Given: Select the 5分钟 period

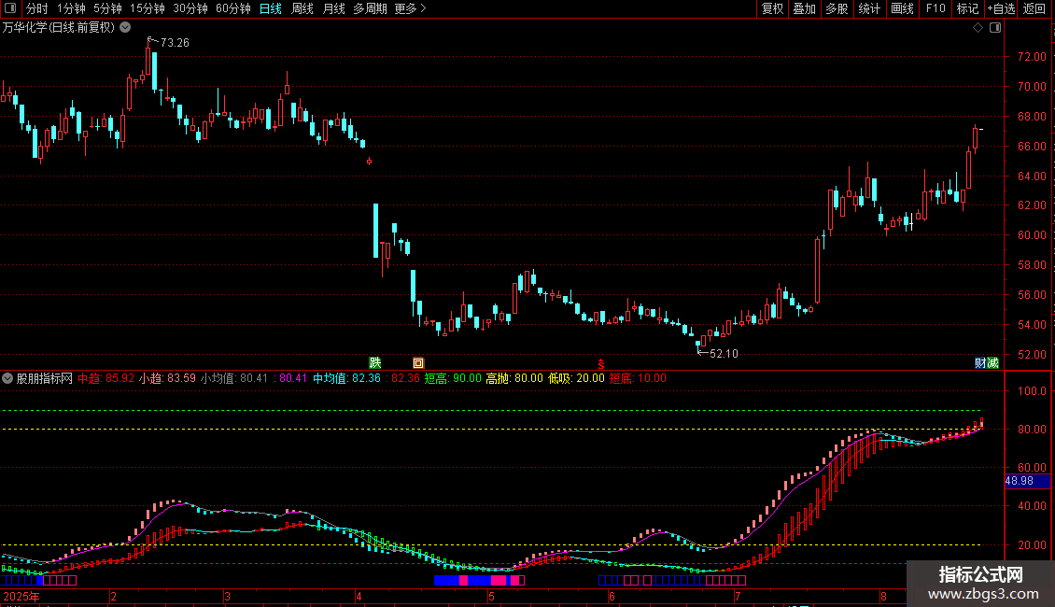Looking at the screenshot, I should (107, 8).
